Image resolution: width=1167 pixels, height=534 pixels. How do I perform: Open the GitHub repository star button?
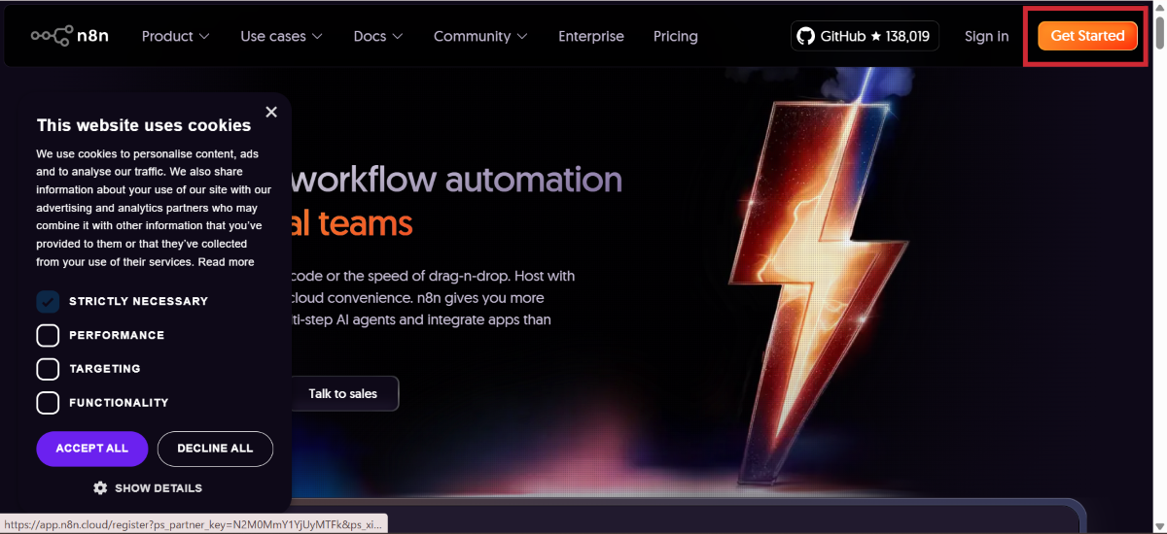tap(864, 36)
